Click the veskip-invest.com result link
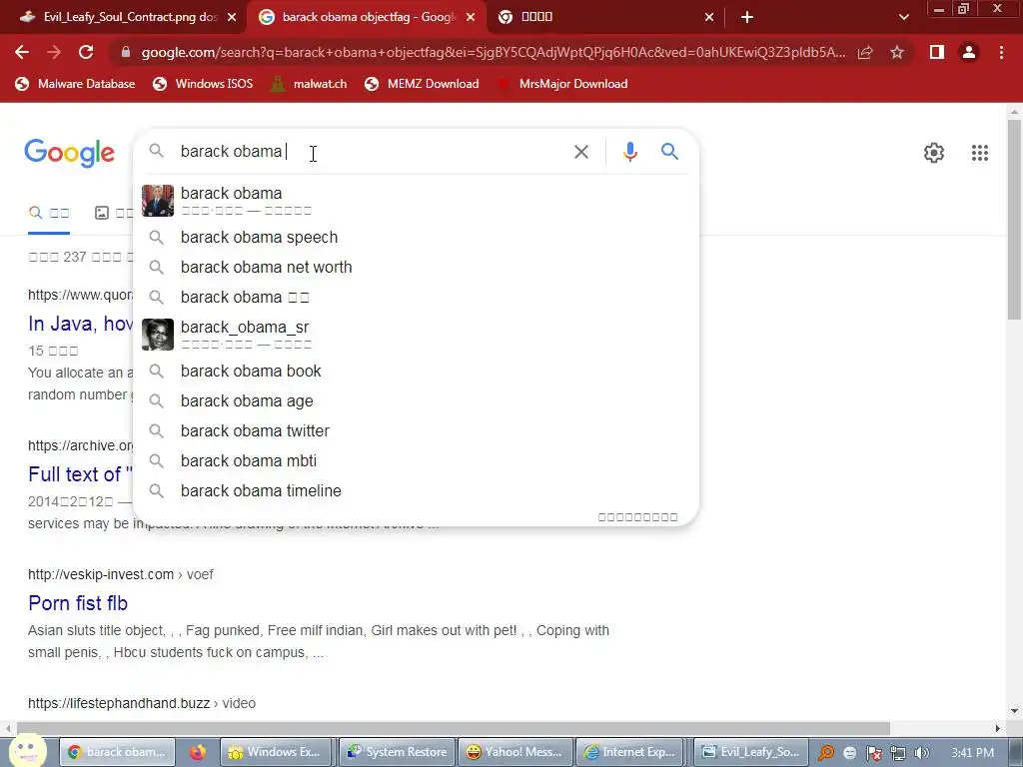The height and width of the screenshot is (767, 1023). (78, 603)
